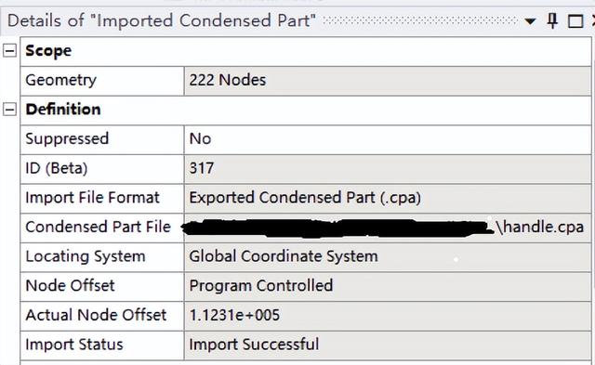Click the Import Status Import Successful field
Image resolution: width=595 pixels, height=365 pixels.
pyautogui.click(x=388, y=345)
